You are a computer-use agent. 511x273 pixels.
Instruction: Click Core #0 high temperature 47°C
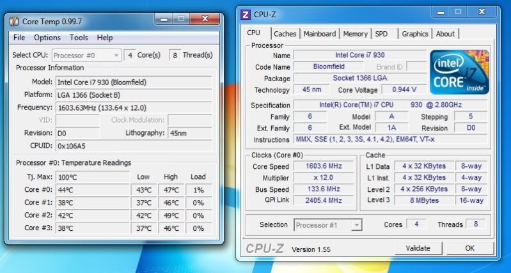(171, 190)
